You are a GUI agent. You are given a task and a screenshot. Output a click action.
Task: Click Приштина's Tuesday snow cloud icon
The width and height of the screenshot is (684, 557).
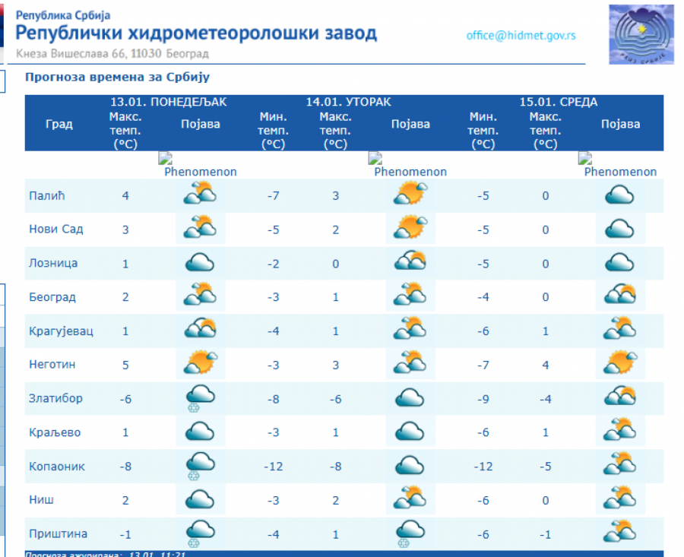410,533
